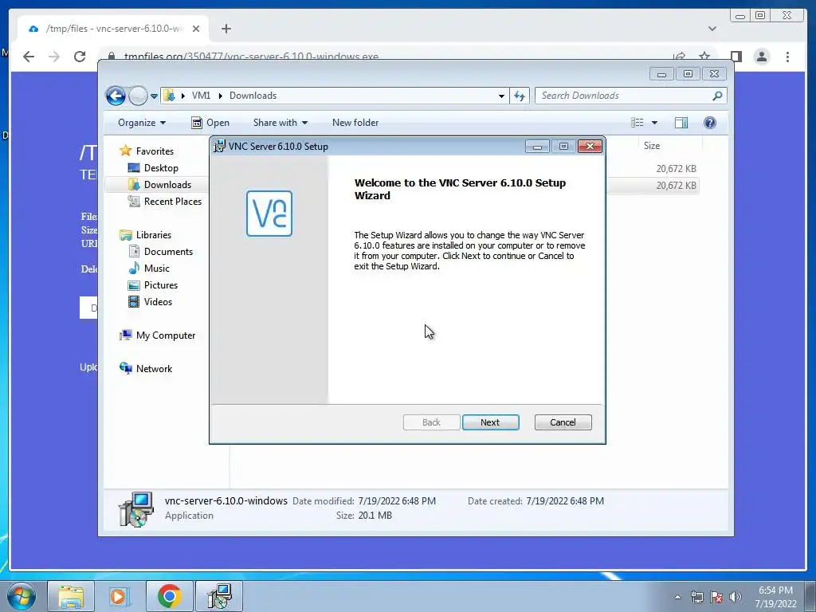Screen dimensions: 816x612
Task: Open the view options dropdown arrow
Action: pos(655,123)
